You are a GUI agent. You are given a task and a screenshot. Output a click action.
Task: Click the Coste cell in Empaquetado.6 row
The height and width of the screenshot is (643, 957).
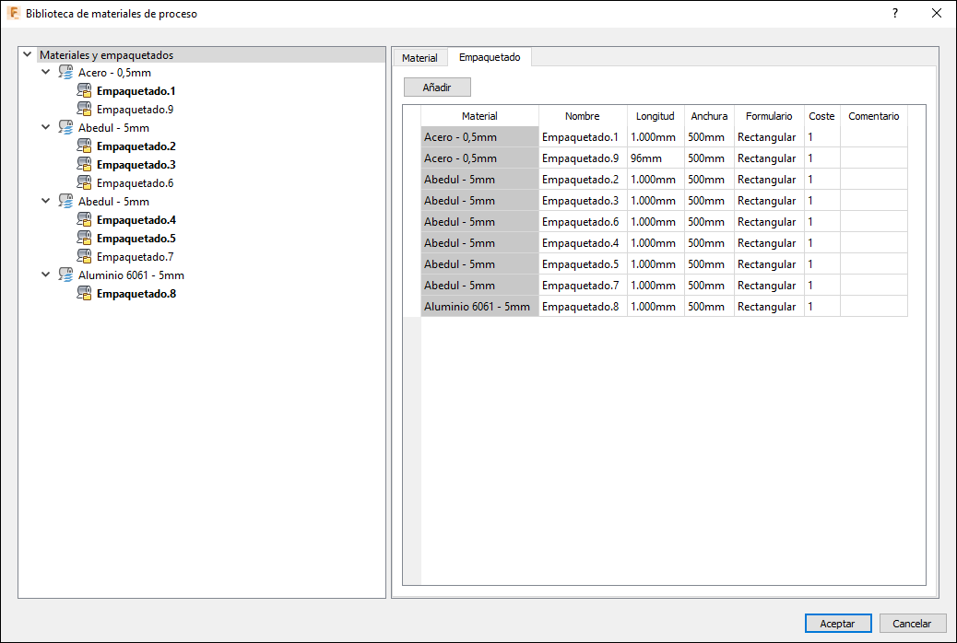(x=822, y=221)
